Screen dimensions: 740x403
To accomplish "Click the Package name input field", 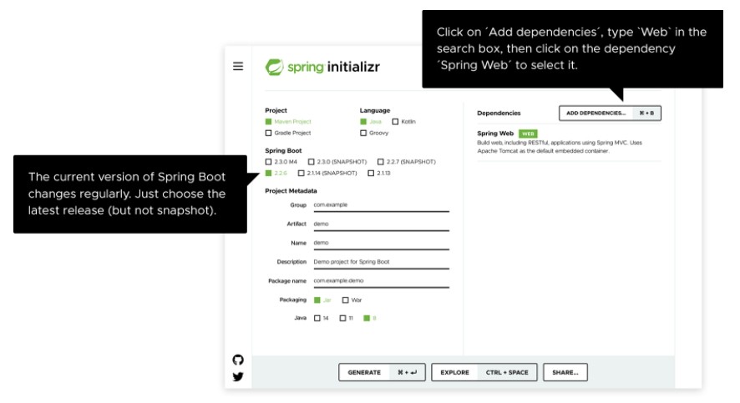I will pyautogui.click(x=382, y=281).
